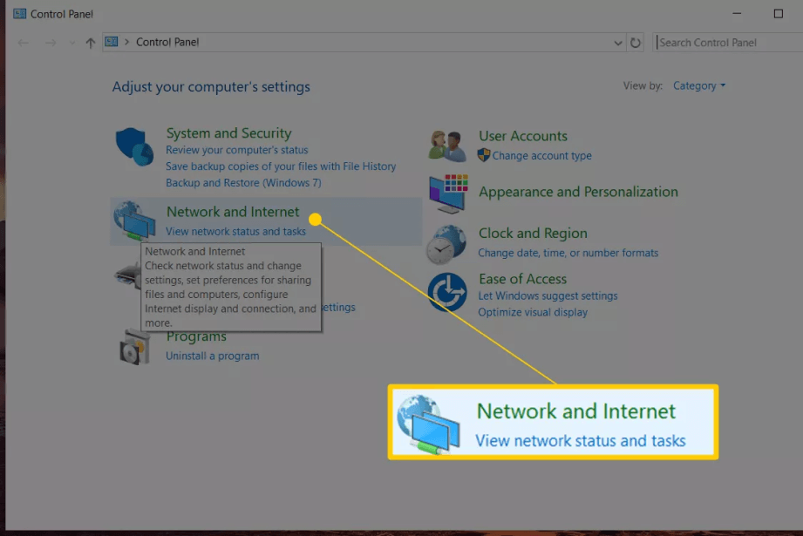Focus the Search Control Panel field
Screen dimensions: 803x536
coord(727,43)
